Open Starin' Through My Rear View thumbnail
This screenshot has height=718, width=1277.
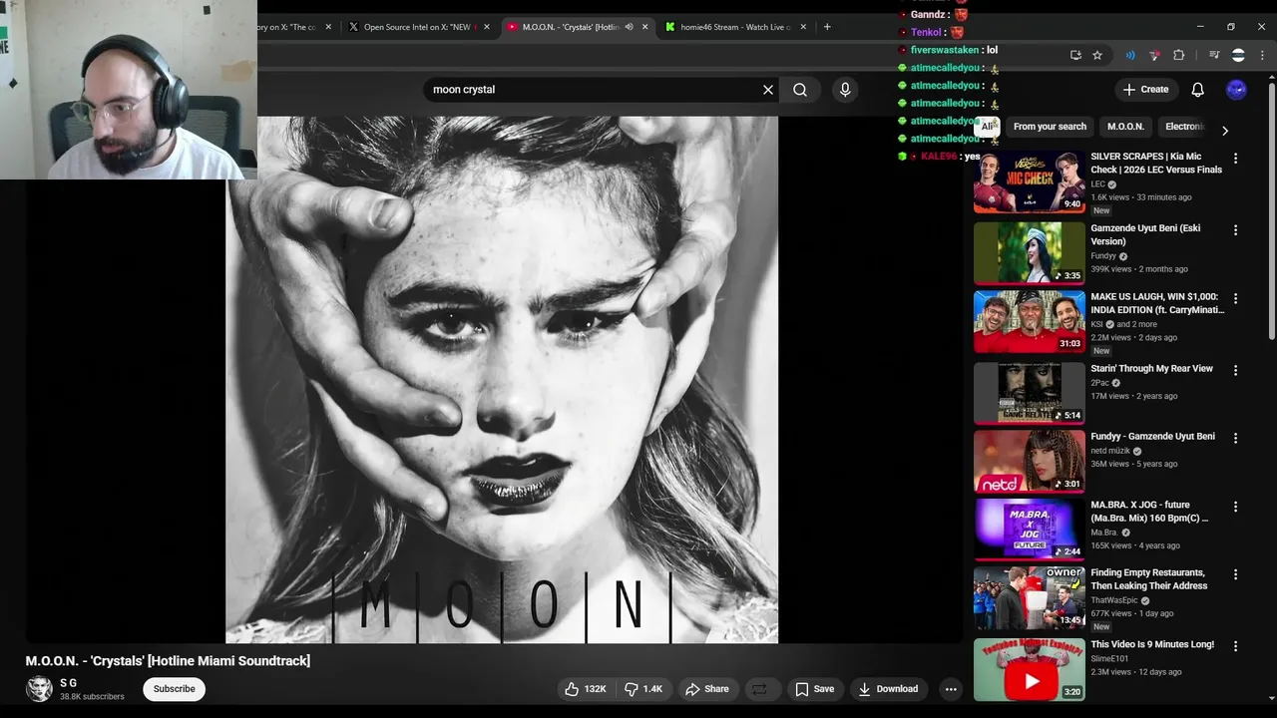click(1029, 393)
